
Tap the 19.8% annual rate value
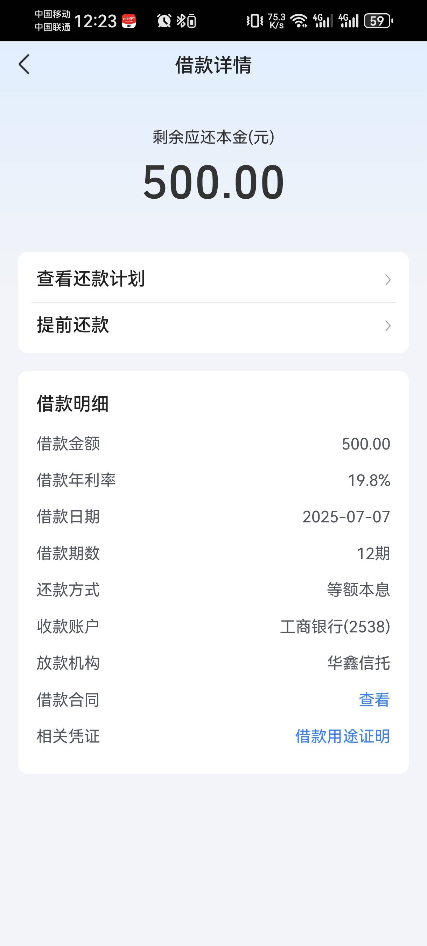coord(369,480)
